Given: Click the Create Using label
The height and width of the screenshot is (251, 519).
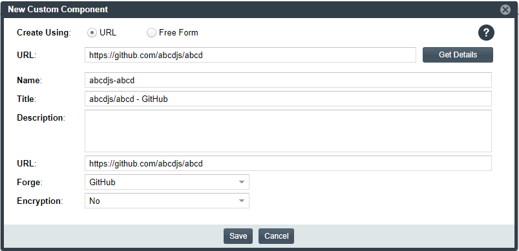Looking at the screenshot, I should tap(44, 33).
